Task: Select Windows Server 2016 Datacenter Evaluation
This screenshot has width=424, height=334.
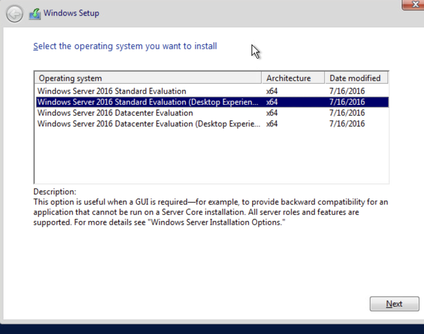Action: pyautogui.click(x=115, y=113)
